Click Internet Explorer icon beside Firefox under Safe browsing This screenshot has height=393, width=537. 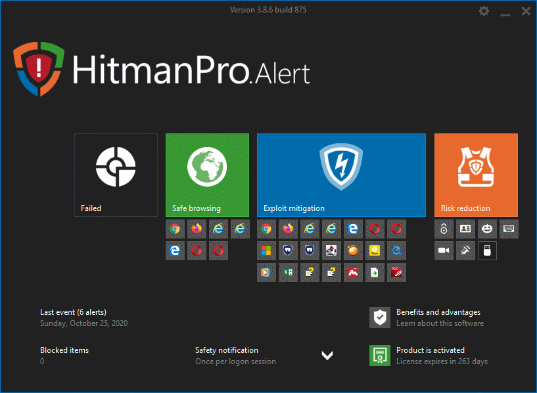coord(218,229)
